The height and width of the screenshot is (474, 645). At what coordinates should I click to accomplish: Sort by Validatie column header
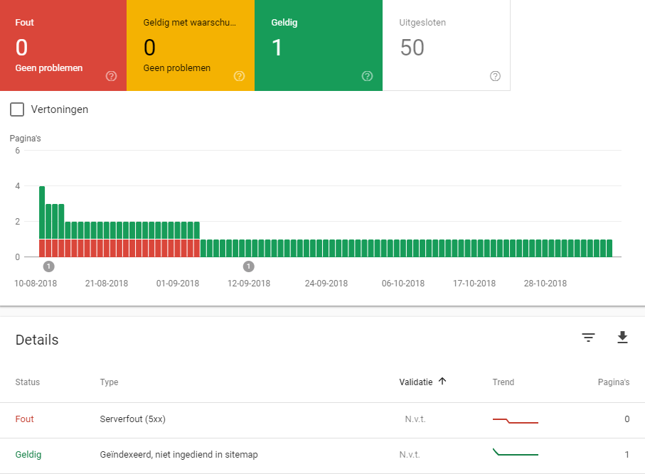(415, 382)
